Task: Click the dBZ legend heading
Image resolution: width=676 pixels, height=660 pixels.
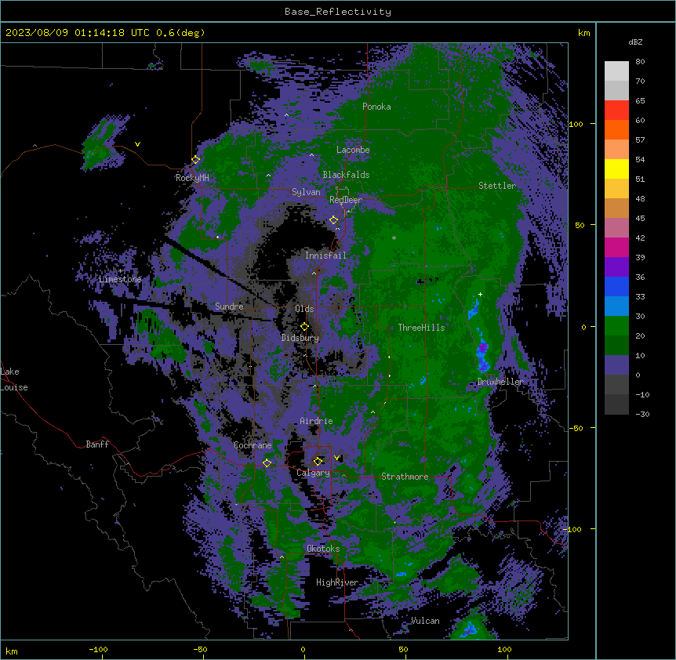Action: (635, 42)
